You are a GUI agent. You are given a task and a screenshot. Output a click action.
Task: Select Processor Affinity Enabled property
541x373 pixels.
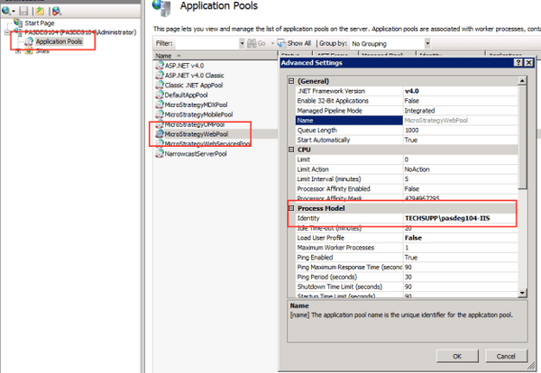[x=407, y=189]
